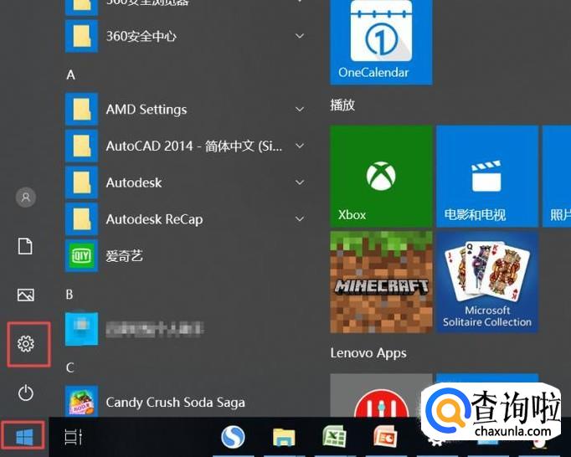The image size is (571, 457).
Task: Open the Settings gear in Start sidebar
Action: 26,343
